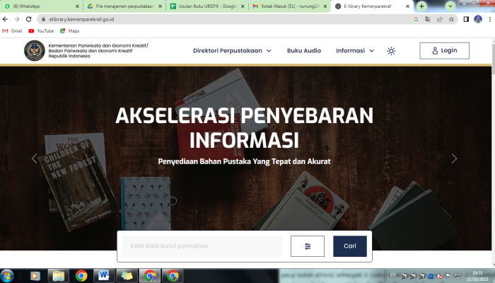Open the YouTube bookmark

(x=41, y=31)
